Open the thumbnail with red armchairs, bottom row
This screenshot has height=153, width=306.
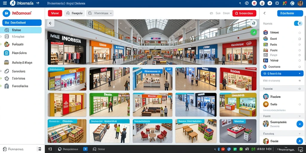153,131
